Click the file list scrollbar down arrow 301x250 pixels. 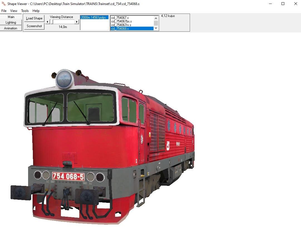156,28
